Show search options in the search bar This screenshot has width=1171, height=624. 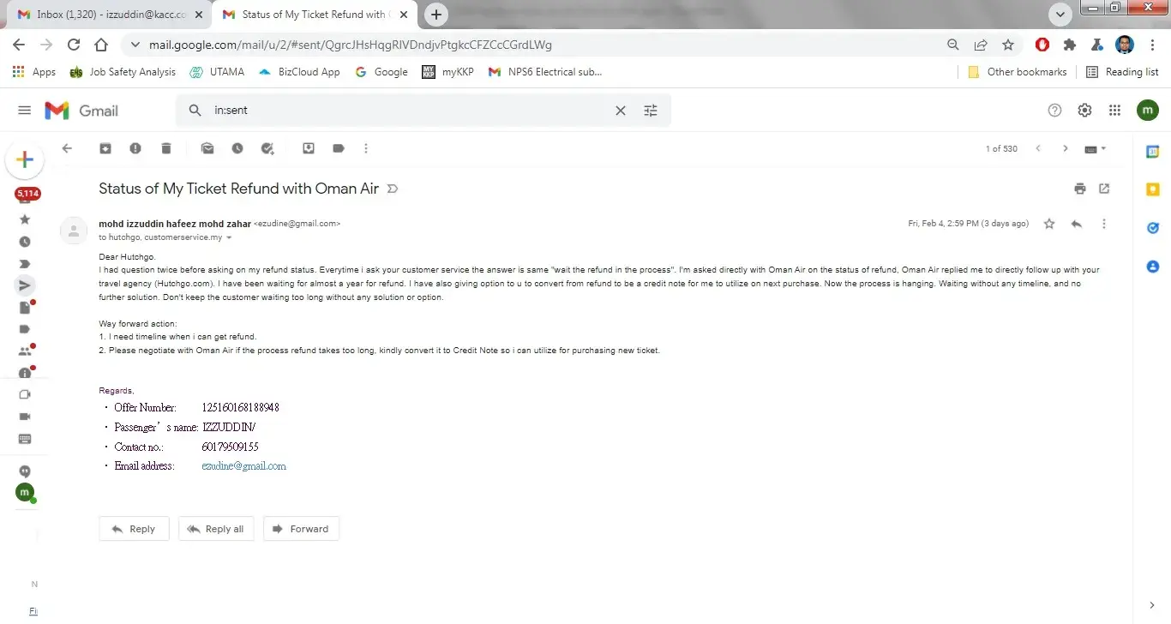651,110
